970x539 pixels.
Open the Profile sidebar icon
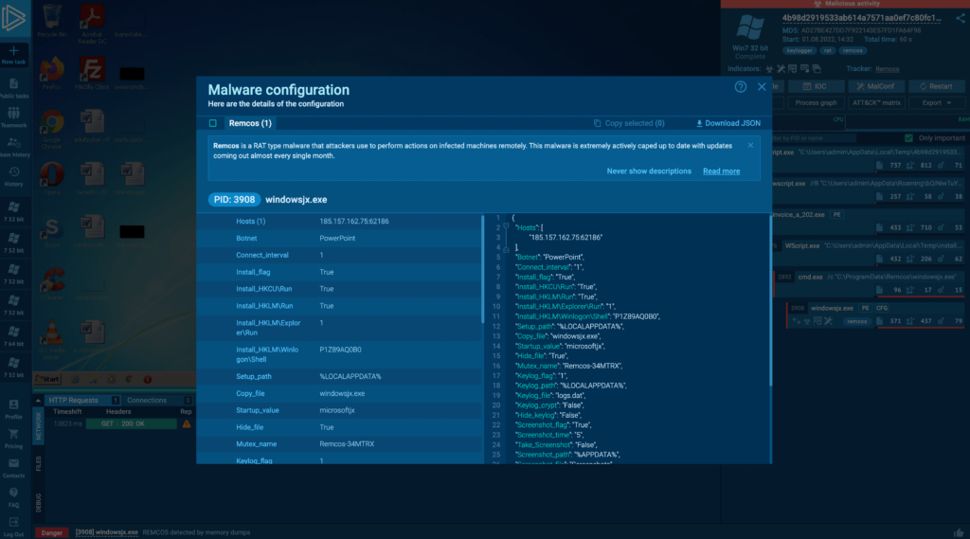point(13,407)
